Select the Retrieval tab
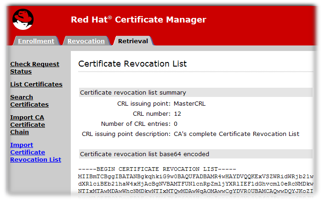This screenshot has height=203, width=325. click(133, 41)
